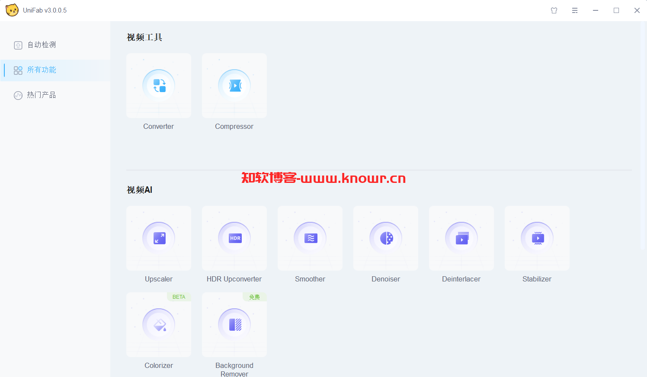Click the Denoiser label
Screen dimensions: 647x377
click(386, 279)
